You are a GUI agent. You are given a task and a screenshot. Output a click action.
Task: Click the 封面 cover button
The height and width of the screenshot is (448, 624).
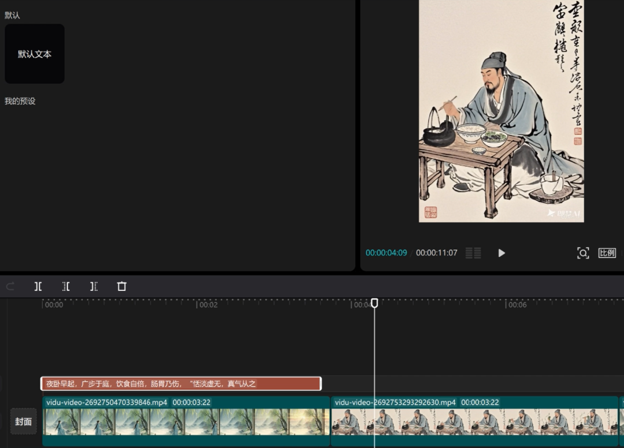23,421
